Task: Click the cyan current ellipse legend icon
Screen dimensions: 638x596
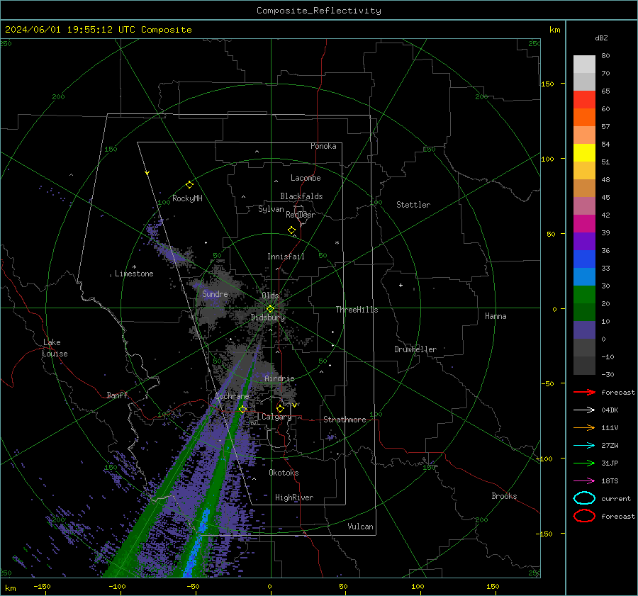Action: [x=584, y=498]
